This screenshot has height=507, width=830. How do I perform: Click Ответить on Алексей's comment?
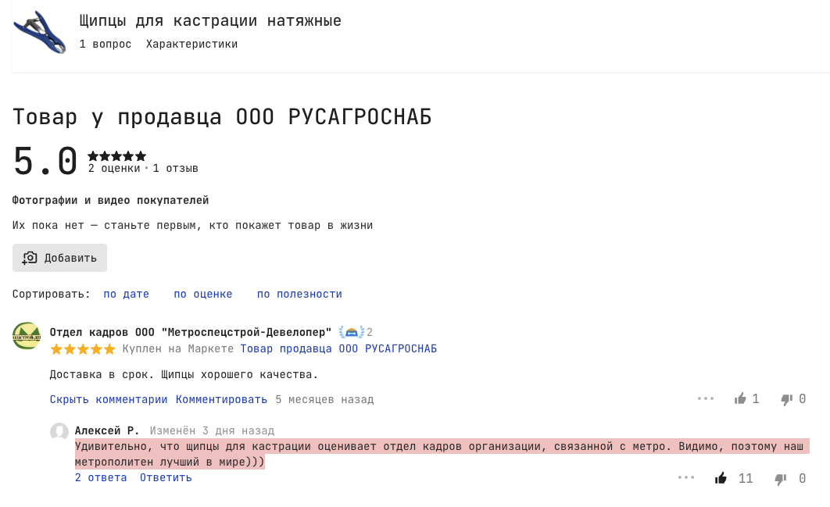[x=166, y=477]
